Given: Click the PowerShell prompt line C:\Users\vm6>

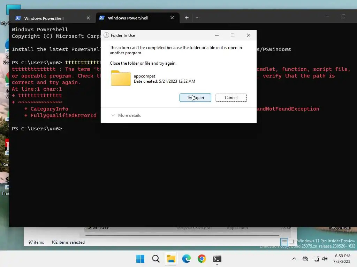Looking at the screenshot, I should pos(37,129).
